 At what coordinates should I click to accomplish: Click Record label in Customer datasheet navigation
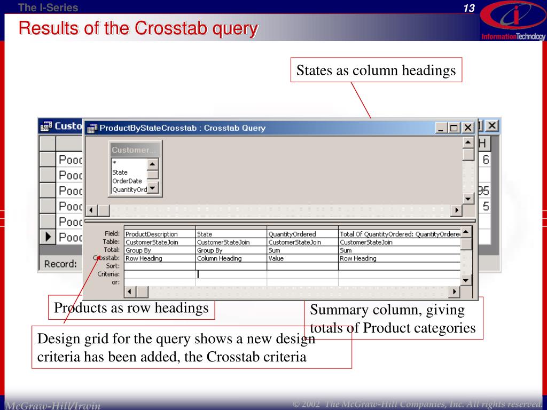pyautogui.click(x=60, y=264)
